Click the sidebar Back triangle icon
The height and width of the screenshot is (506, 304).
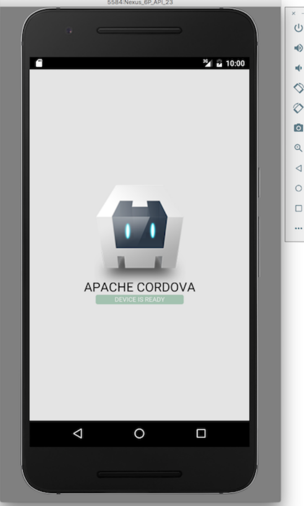coord(299,168)
